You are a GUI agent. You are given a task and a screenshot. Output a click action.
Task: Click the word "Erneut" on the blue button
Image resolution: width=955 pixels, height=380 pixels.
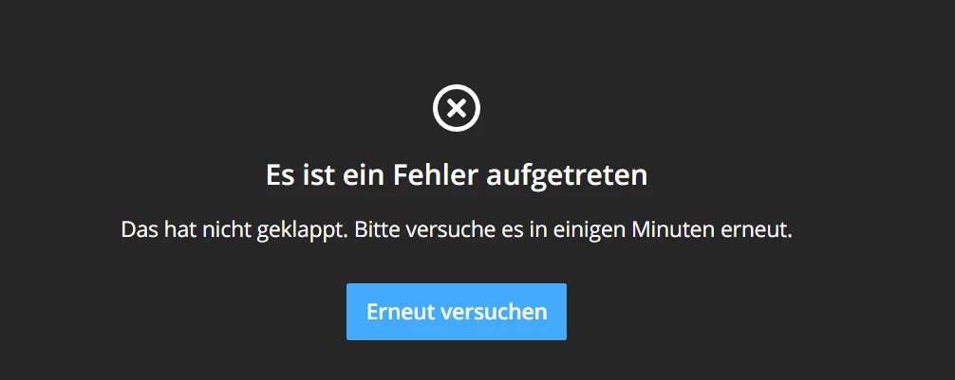(401, 312)
